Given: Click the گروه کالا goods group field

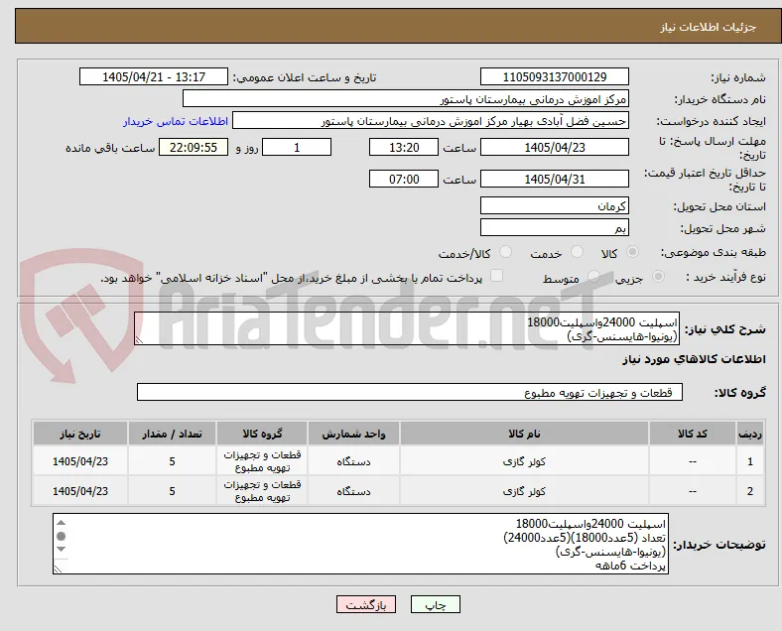Looking at the screenshot, I should 410,392.
